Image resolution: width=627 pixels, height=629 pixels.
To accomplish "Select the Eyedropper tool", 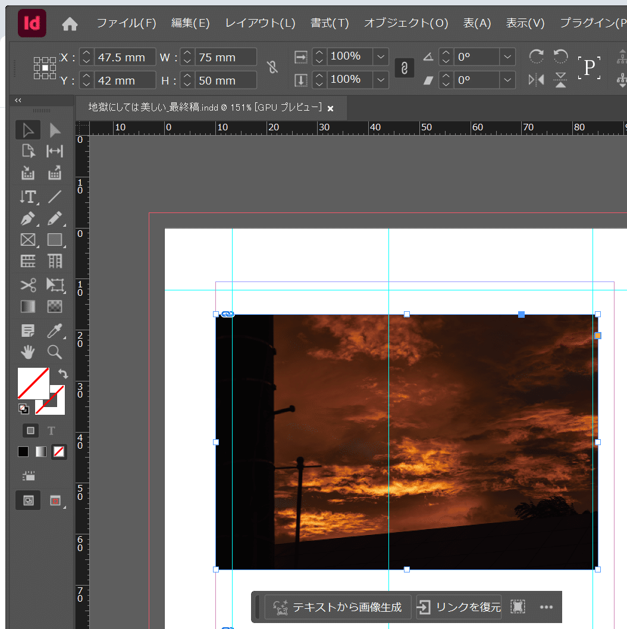I will click(x=55, y=330).
